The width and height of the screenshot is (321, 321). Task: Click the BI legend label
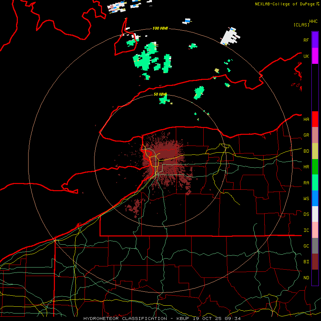(x=306, y=262)
